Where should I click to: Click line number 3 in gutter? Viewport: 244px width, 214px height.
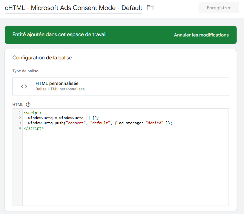tap(20, 123)
